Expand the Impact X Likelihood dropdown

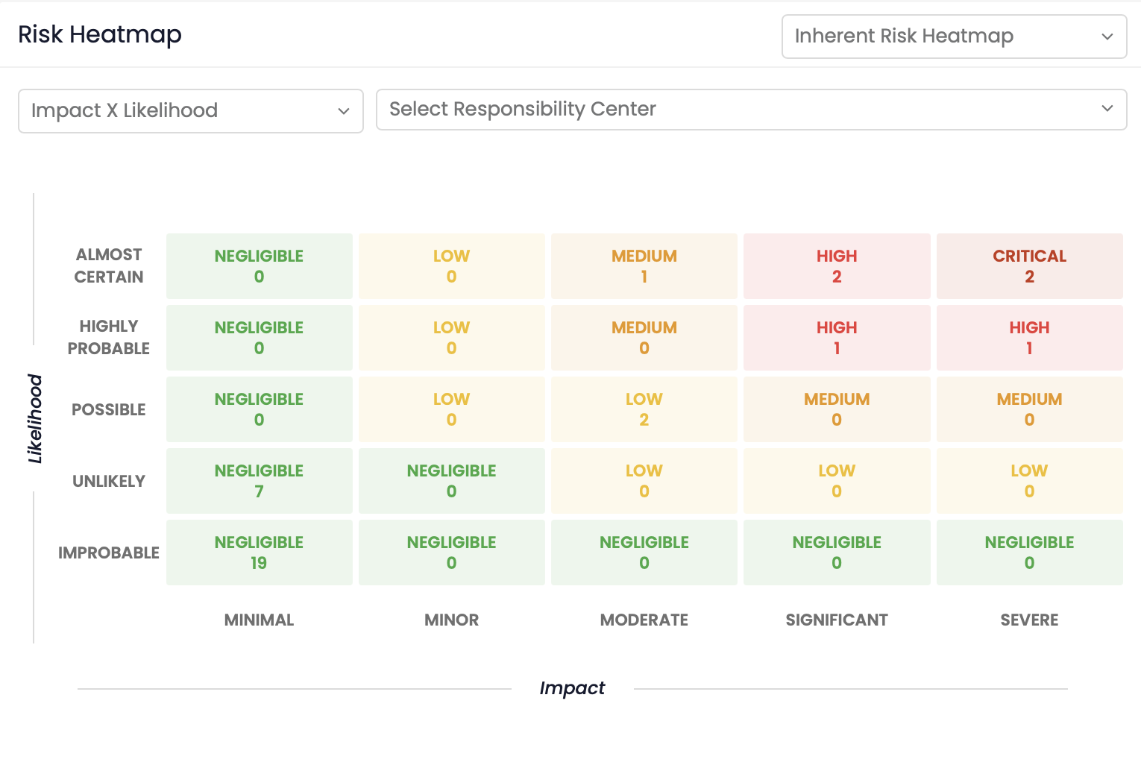coord(190,110)
